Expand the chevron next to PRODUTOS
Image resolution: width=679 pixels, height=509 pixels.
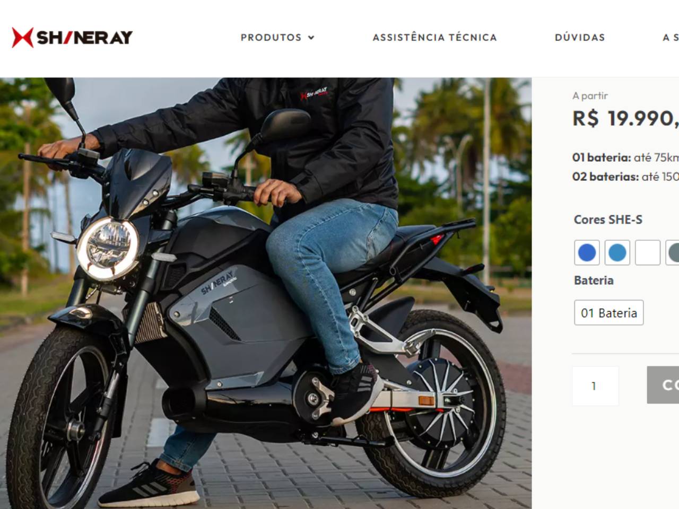[311, 38]
